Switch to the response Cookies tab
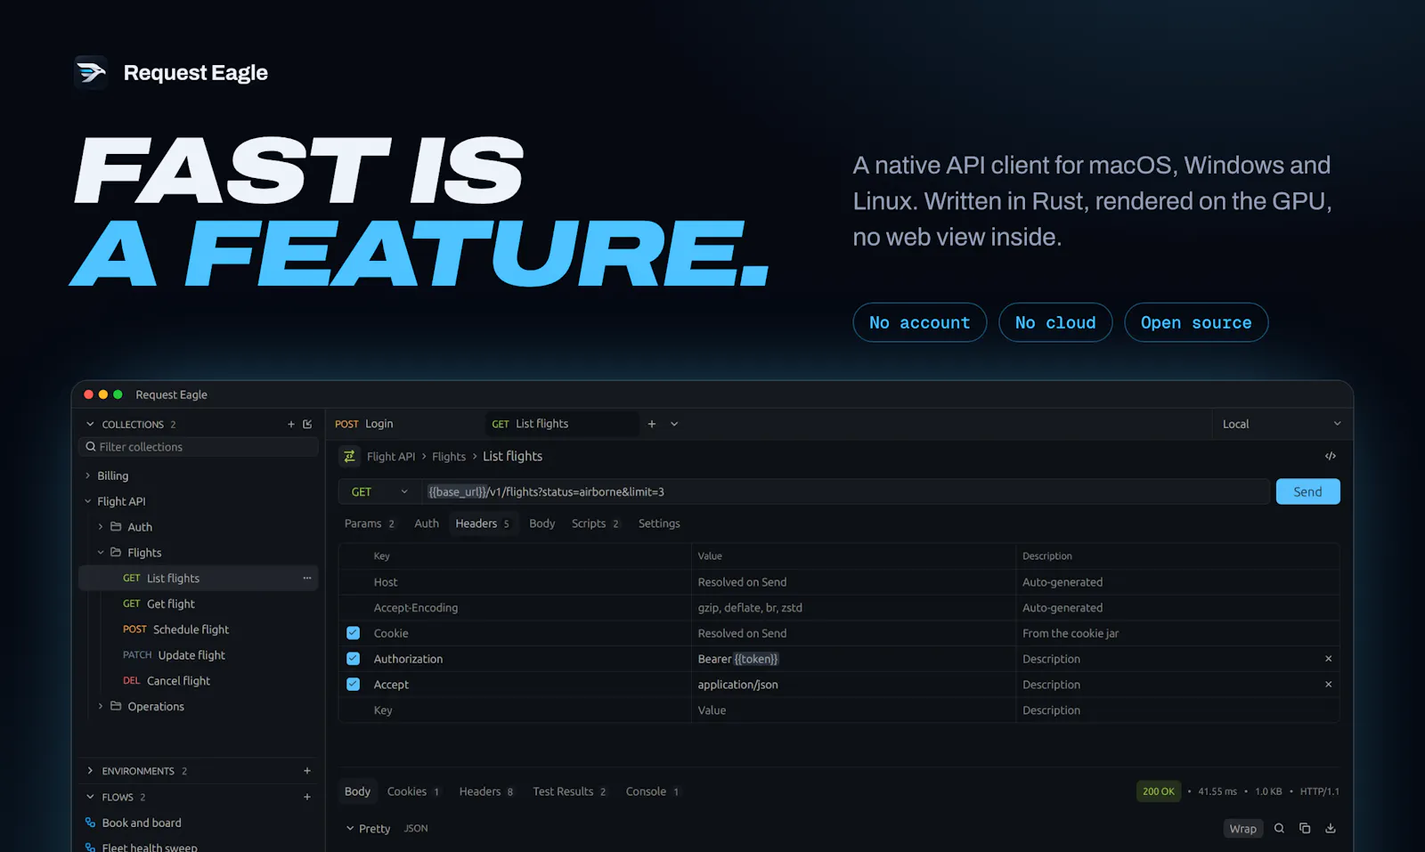 point(413,791)
